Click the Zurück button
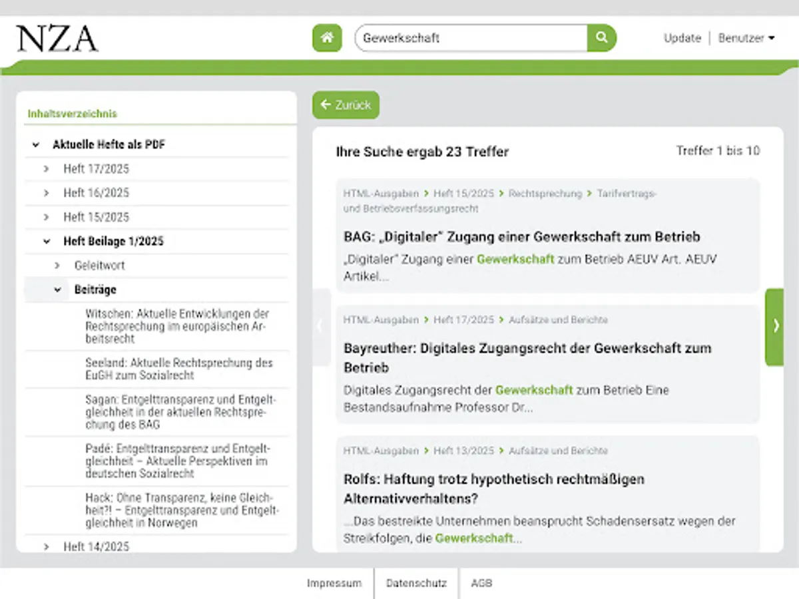The height and width of the screenshot is (599, 799). [346, 104]
